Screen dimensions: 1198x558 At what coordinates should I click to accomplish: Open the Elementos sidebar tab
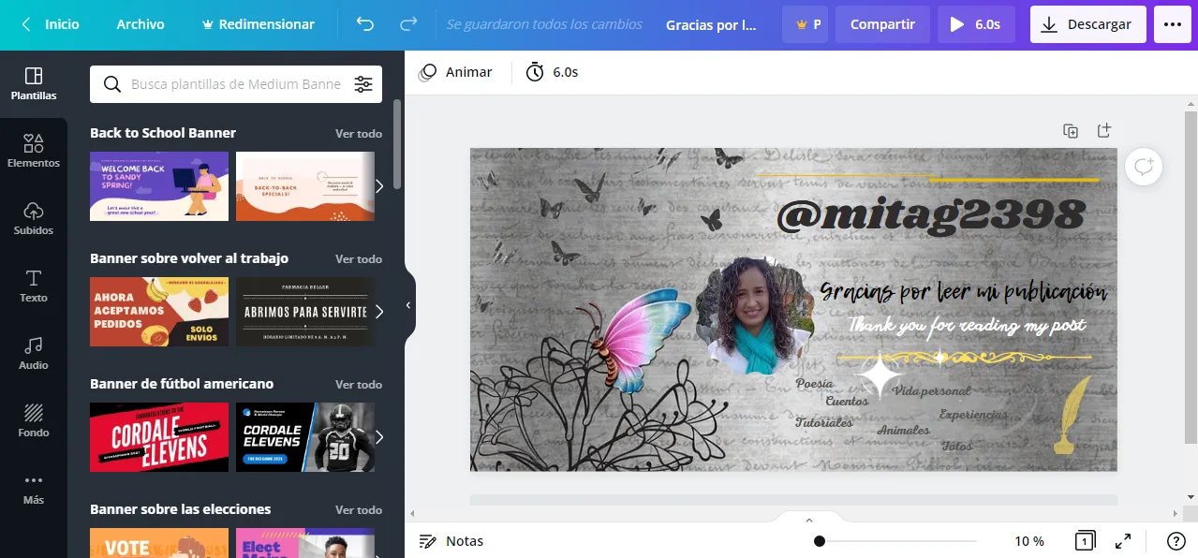pos(34,152)
